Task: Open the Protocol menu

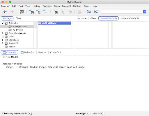Action: tap(66, 6)
